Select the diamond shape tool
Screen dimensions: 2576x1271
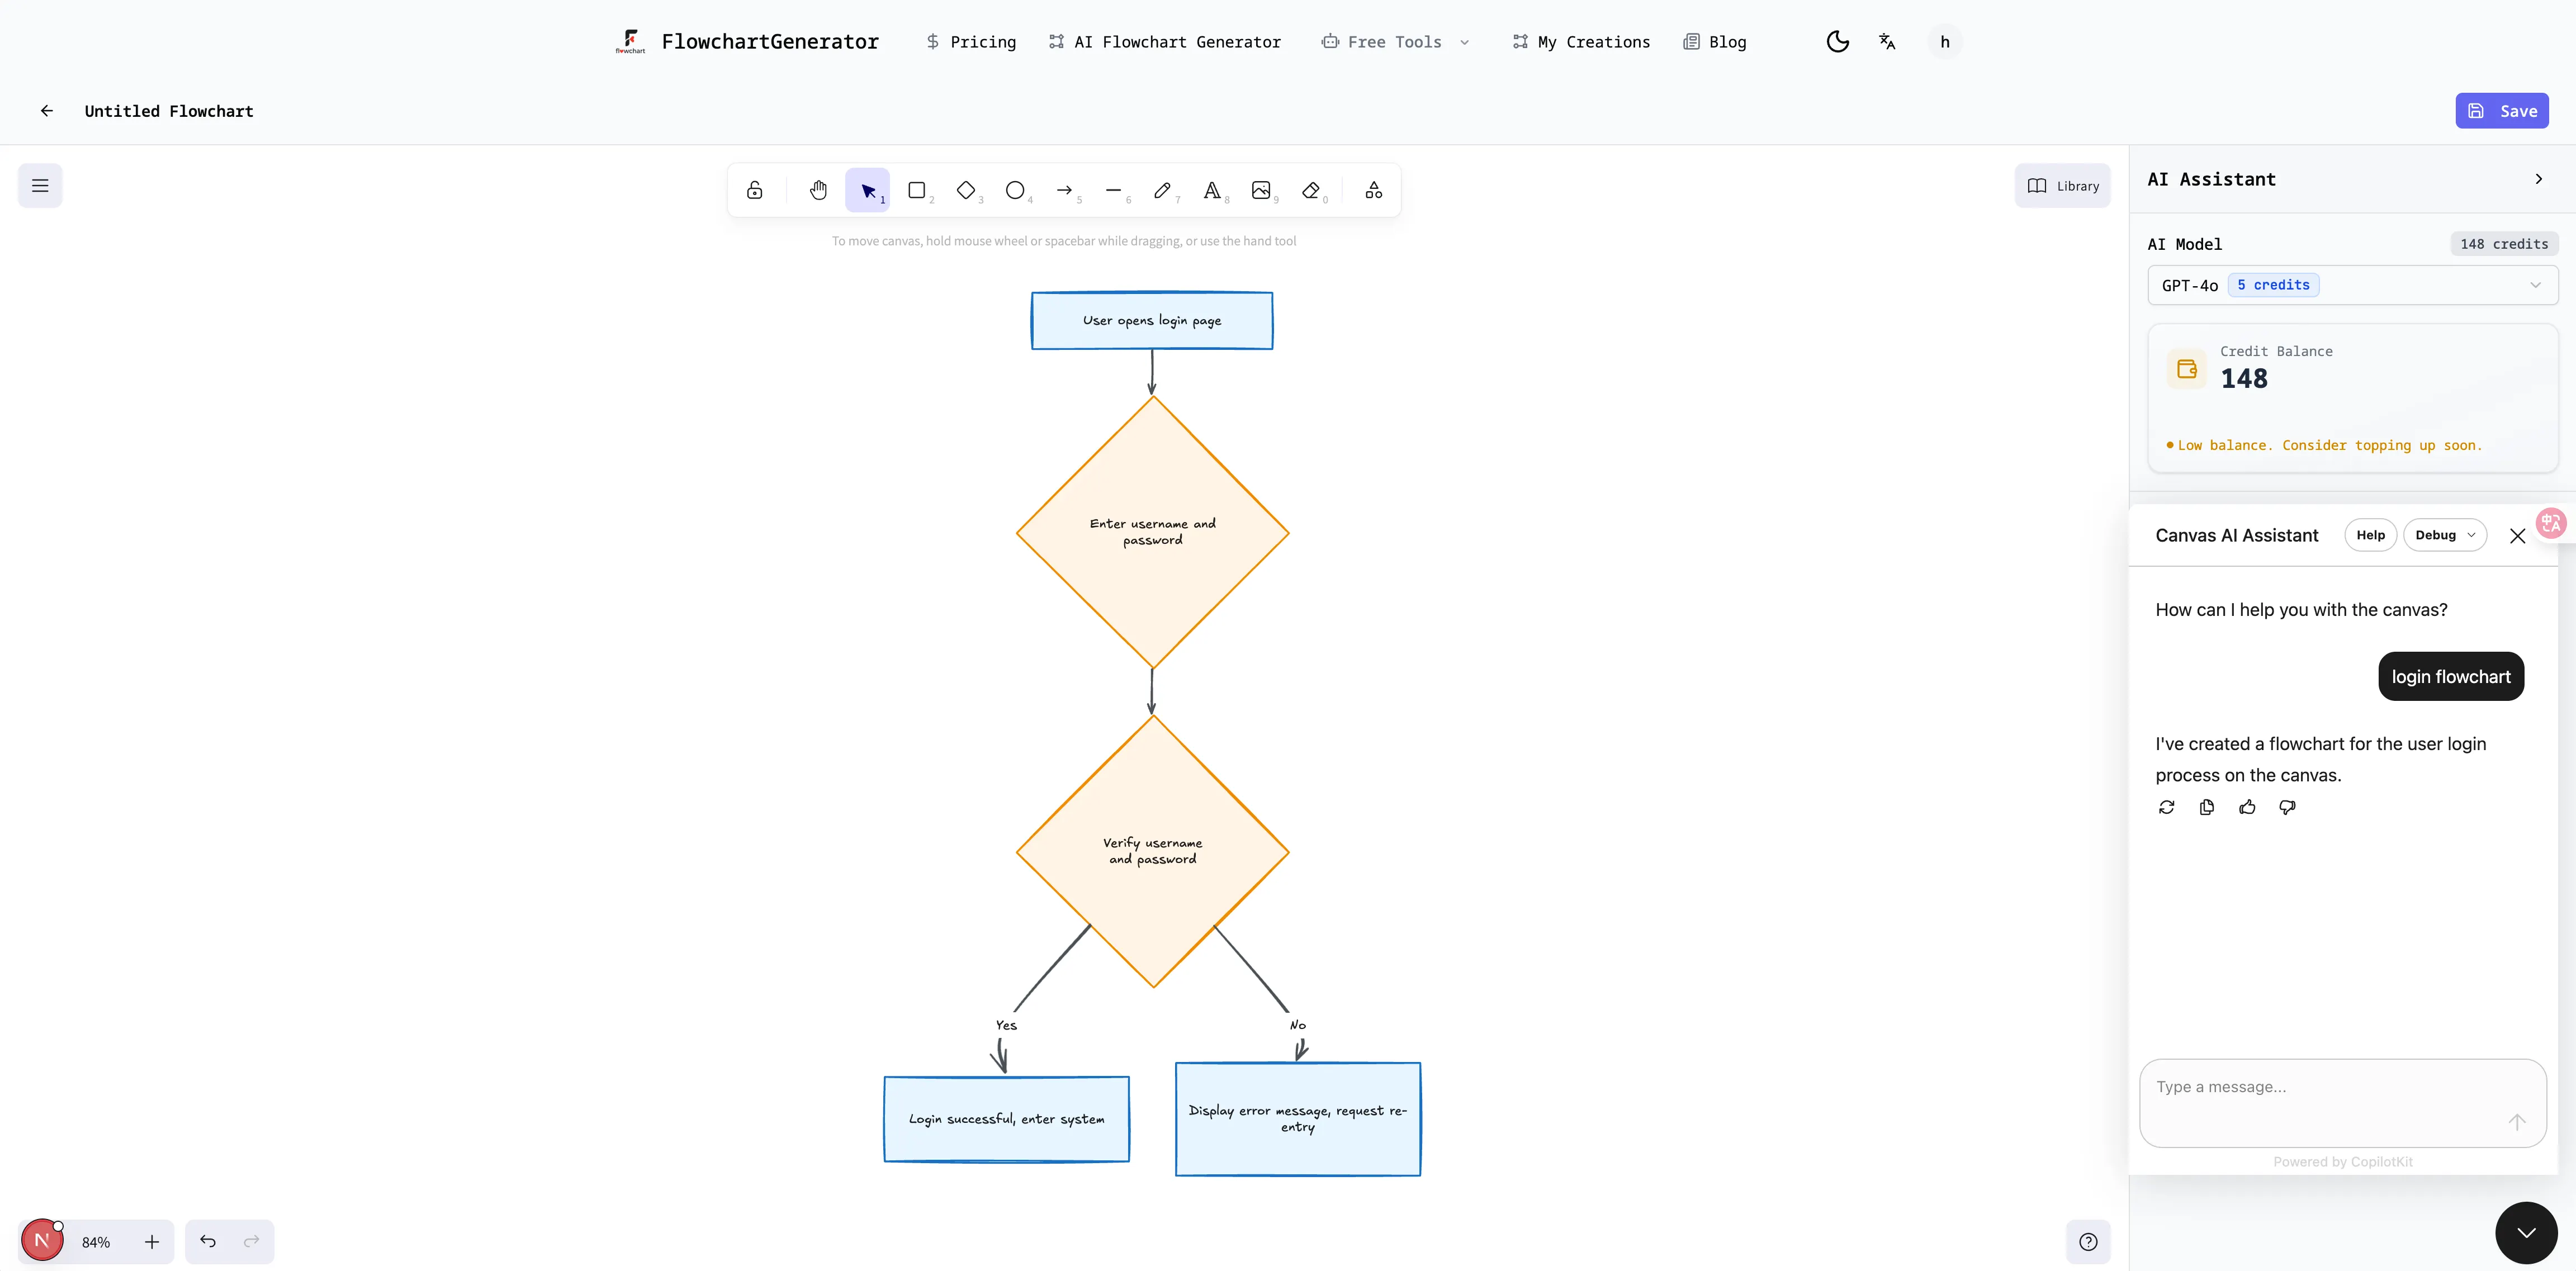click(965, 190)
